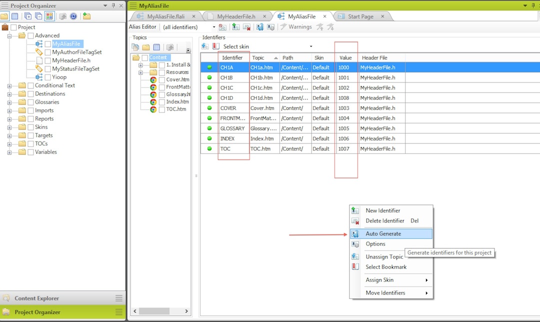Select the Expand All icon in Project Organizer toolbar
Image resolution: width=540 pixels, height=322 pixels.
27,15
